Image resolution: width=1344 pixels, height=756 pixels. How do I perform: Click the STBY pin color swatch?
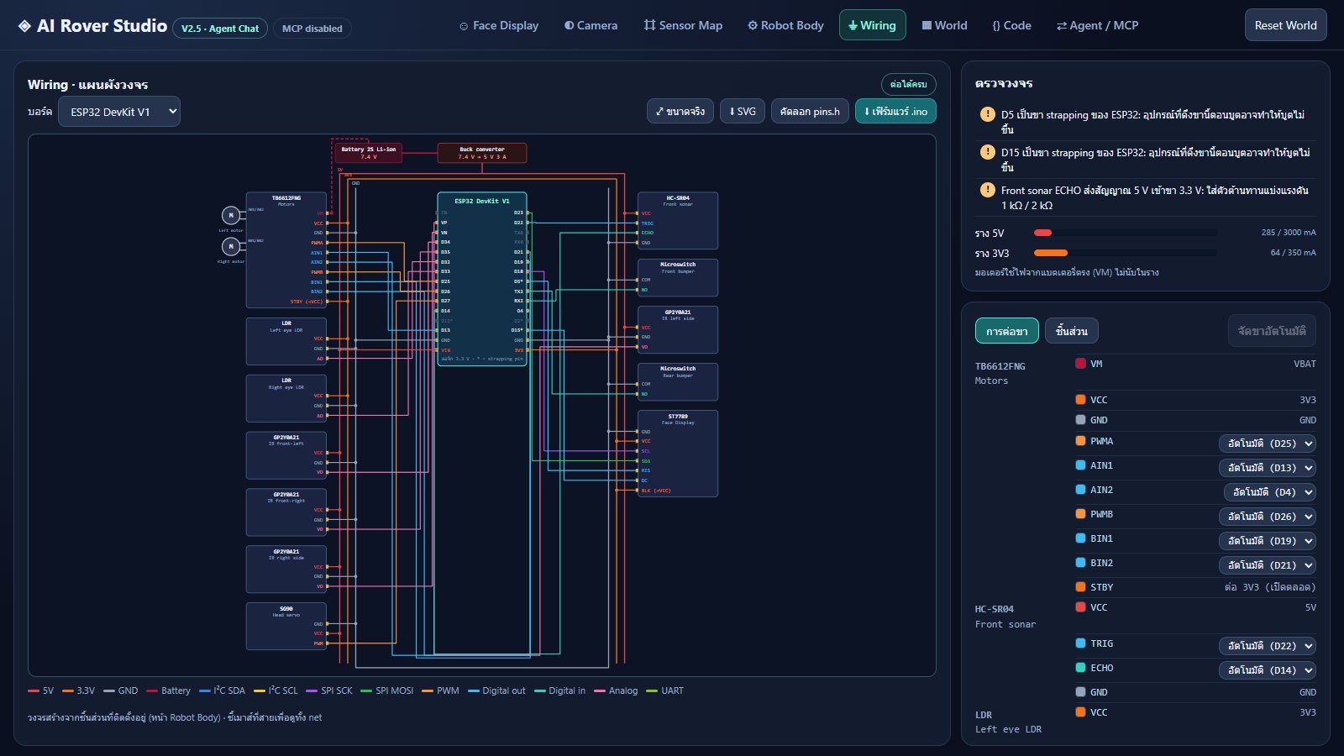tap(1080, 587)
